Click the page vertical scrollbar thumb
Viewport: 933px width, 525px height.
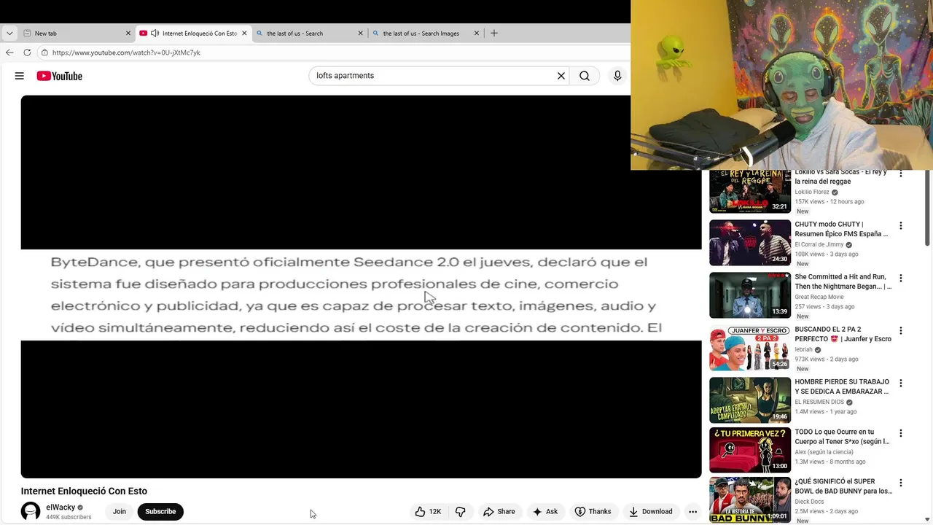click(x=927, y=208)
